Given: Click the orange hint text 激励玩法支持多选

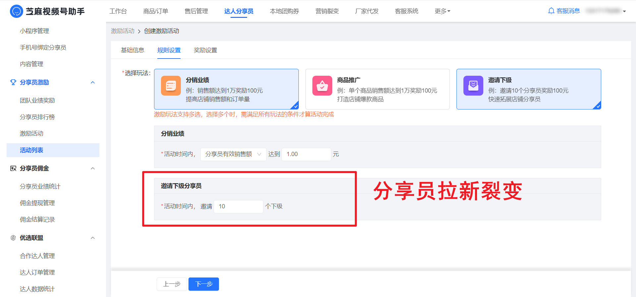Looking at the screenshot, I should pyautogui.click(x=244, y=114).
